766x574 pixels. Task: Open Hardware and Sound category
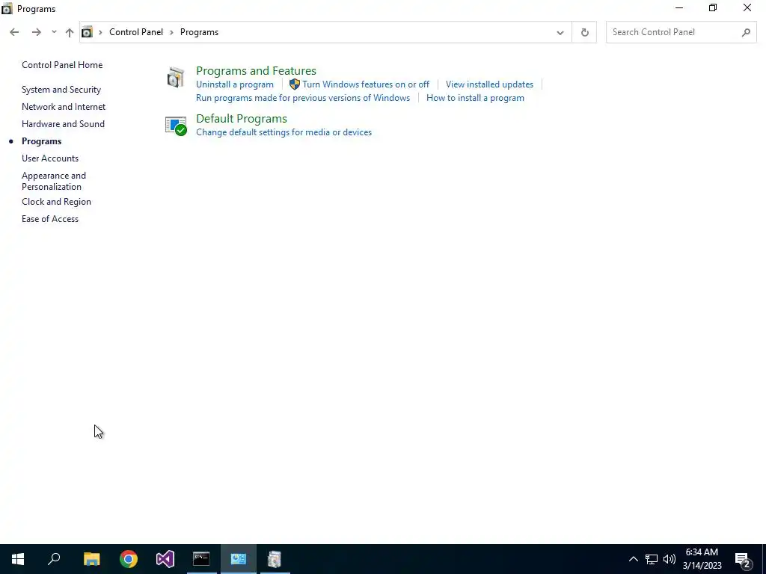(x=63, y=124)
